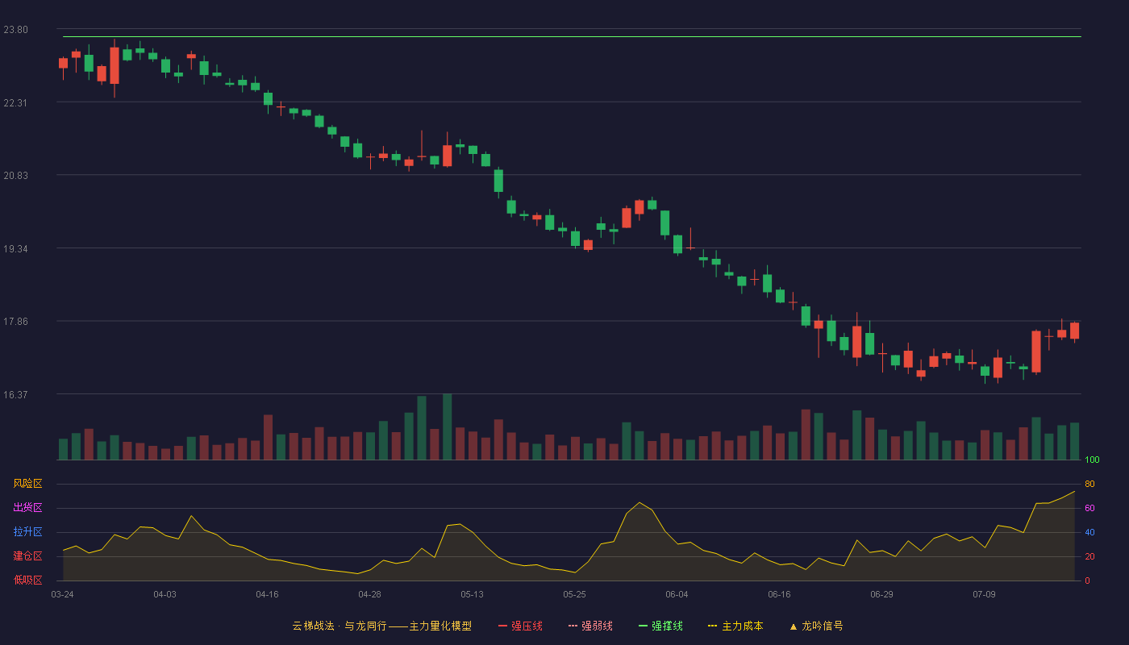The image size is (1129, 645).
Task: Select the 出货区 zone label
Action: (x=27, y=508)
